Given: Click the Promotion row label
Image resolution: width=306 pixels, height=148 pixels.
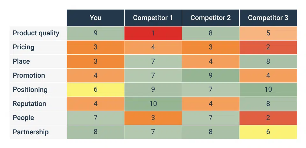Looking at the screenshot, I should point(29,75).
